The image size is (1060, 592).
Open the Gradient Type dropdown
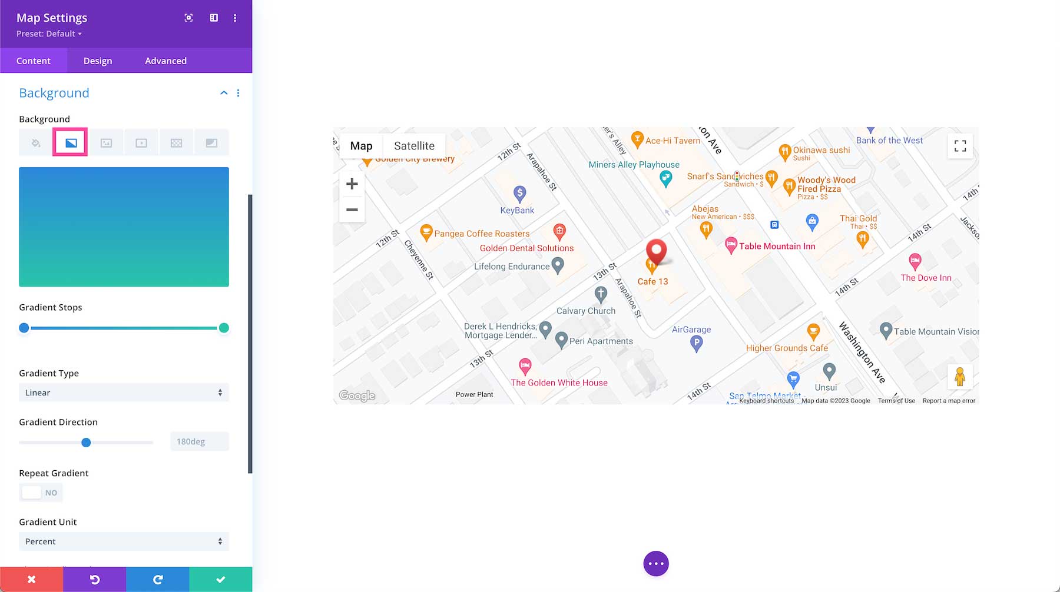(124, 393)
